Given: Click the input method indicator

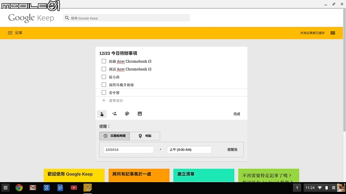Looking at the screenshot, I should [x=334, y=188].
